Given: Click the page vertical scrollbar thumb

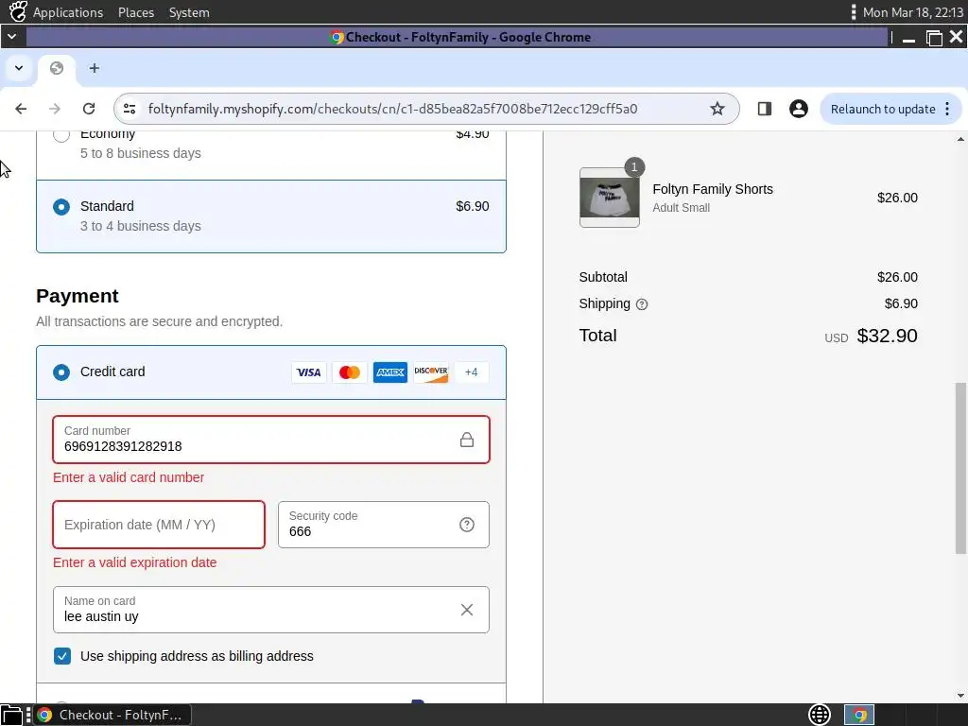Looking at the screenshot, I should (x=960, y=468).
